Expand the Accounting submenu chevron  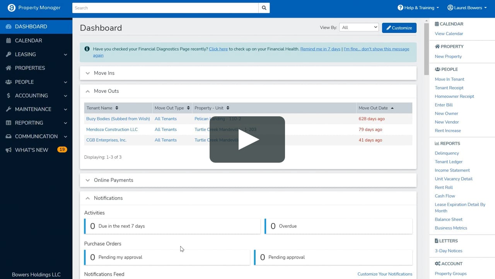coord(65,96)
